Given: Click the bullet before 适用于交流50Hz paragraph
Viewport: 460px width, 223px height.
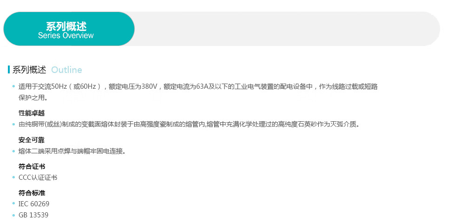Looking at the screenshot, I should pyautogui.click(x=14, y=86).
